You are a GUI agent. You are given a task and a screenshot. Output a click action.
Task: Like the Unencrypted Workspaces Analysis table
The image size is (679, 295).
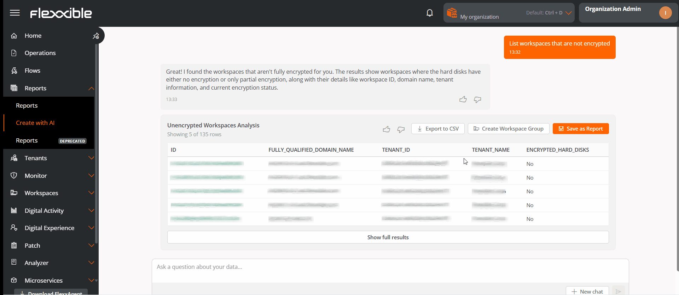pos(386,129)
